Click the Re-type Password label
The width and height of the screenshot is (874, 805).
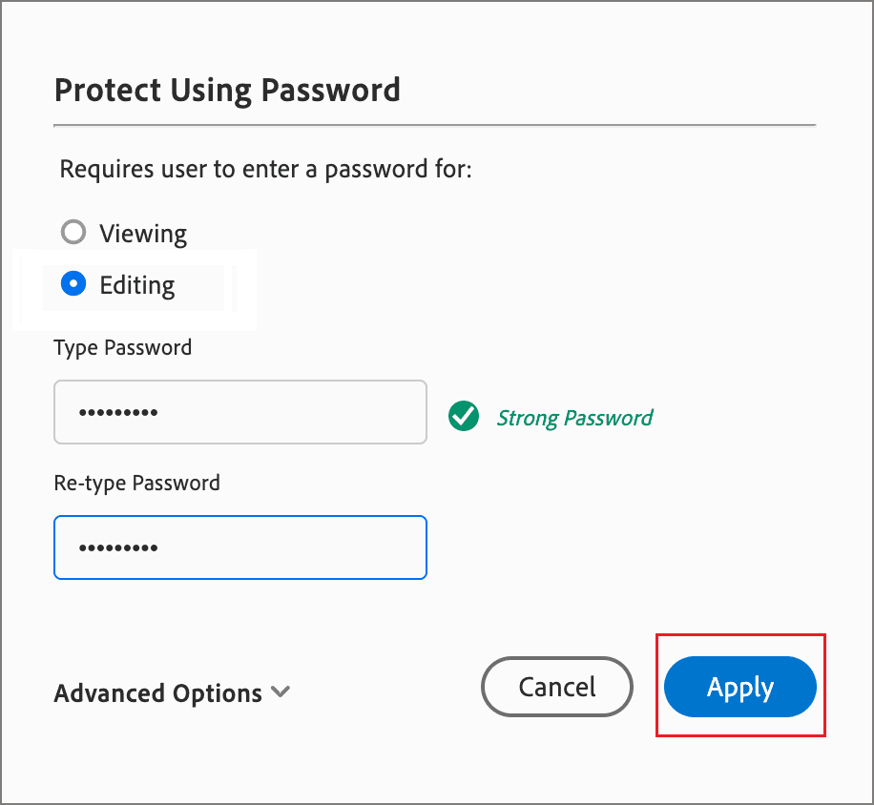136,483
